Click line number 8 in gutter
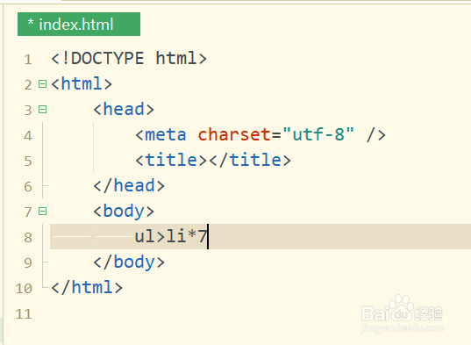The height and width of the screenshot is (345, 471). (x=28, y=237)
